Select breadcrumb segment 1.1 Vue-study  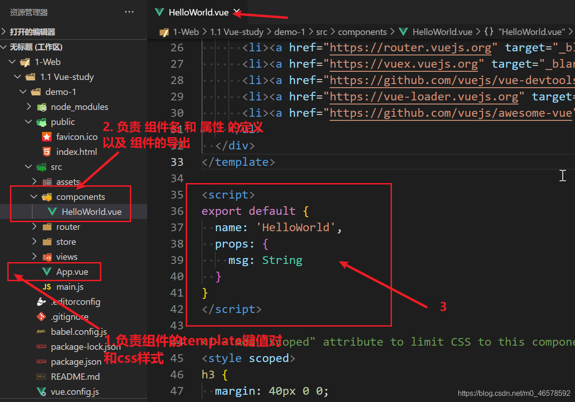point(237,32)
